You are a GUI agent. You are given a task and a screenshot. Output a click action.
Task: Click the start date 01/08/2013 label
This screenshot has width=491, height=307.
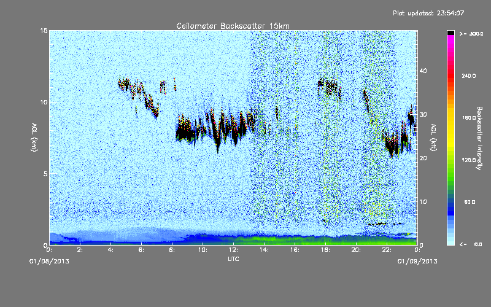click(x=49, y=262)
